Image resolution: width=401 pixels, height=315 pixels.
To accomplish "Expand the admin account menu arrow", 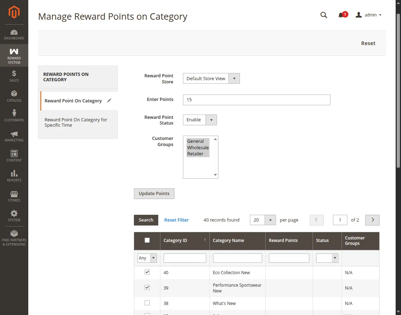I will click(x=380, y=15).
